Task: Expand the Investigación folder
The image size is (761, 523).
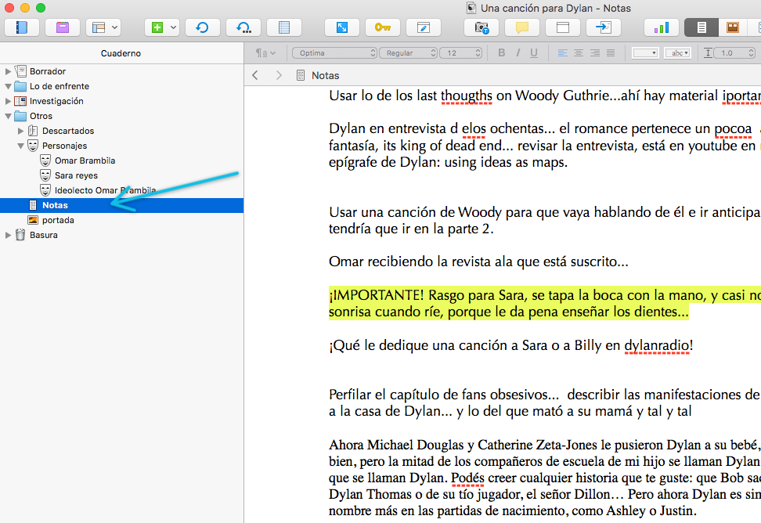Action: tap(8, 101)
